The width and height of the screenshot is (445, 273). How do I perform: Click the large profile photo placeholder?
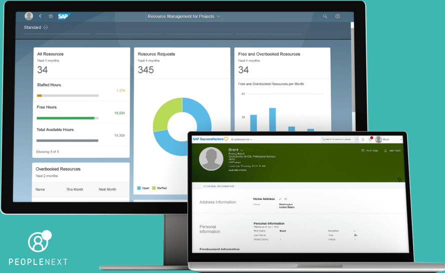(x=211, y=159)
